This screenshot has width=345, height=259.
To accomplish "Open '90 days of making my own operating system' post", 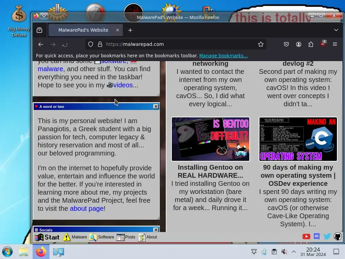I will pyautogui.click(x=298, y=175).
